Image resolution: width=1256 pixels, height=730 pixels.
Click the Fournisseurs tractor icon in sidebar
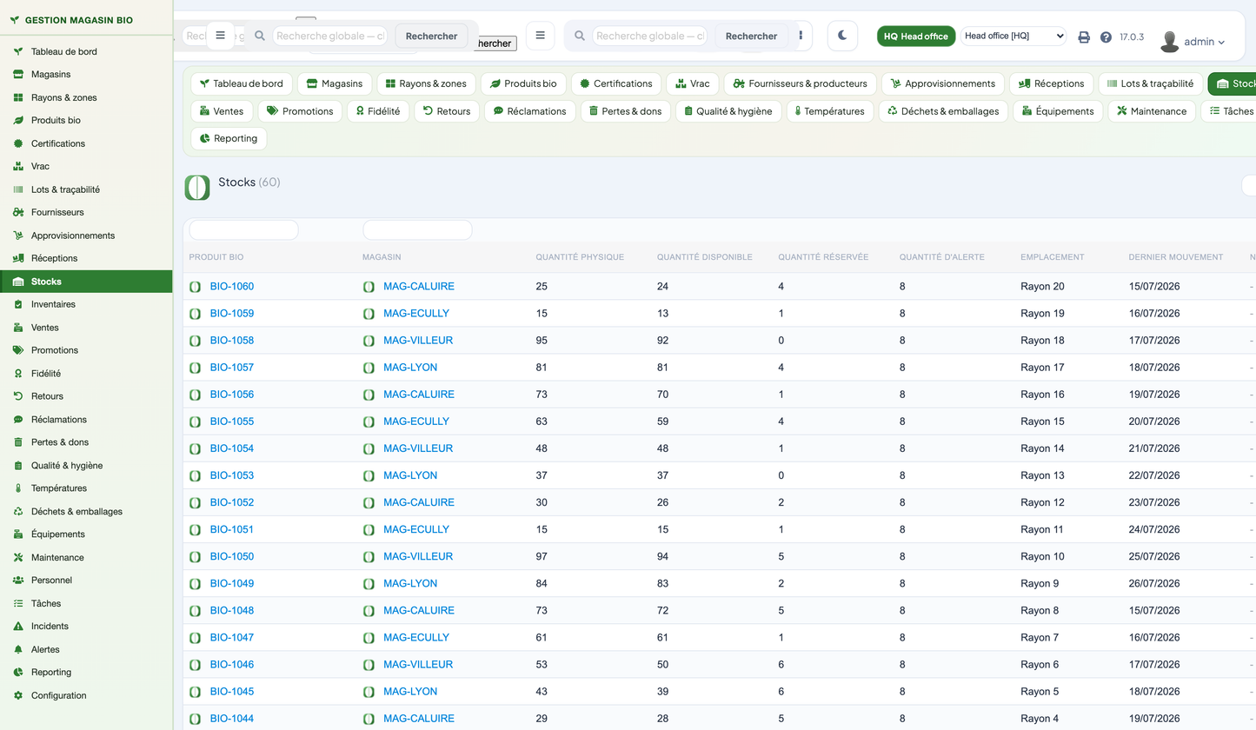click(x=18, y=212)
